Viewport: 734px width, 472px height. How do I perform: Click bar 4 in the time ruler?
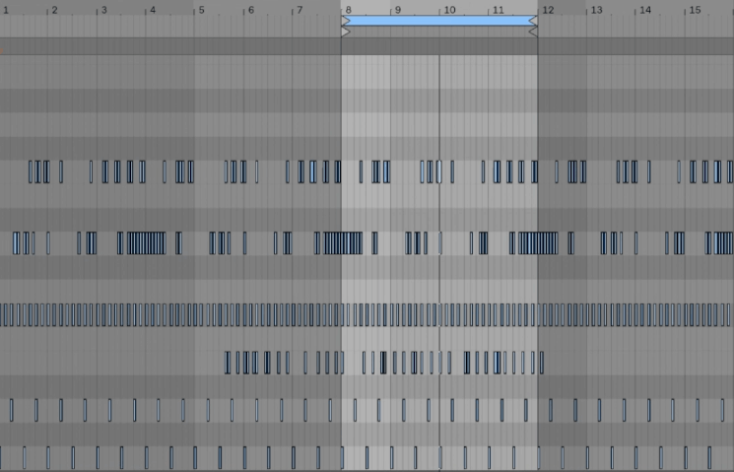pyautogui.click(x=153, y=10)
